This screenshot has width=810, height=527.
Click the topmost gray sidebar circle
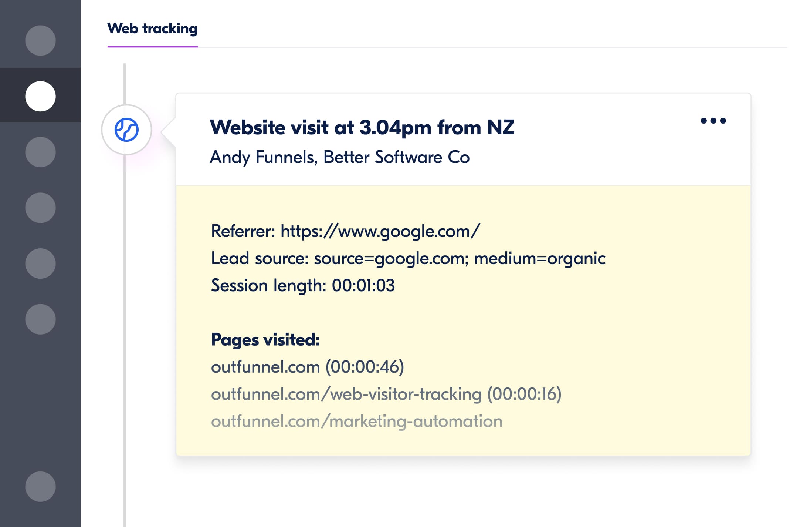tap(40, 40)
